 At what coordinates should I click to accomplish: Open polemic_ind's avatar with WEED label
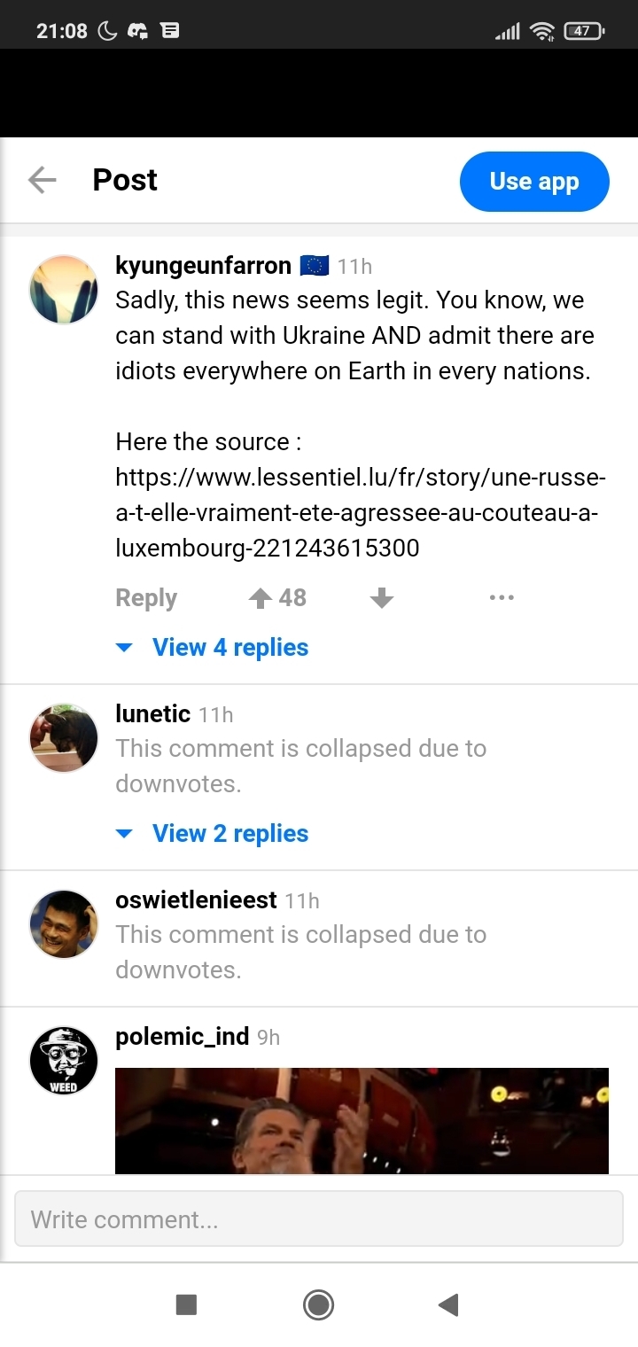pos(64,1061)
